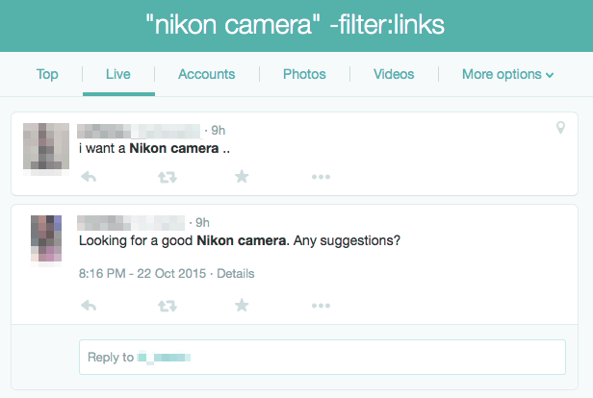593x398 pixels.
Task: Select the Live tab
Action: pos(118,74)
